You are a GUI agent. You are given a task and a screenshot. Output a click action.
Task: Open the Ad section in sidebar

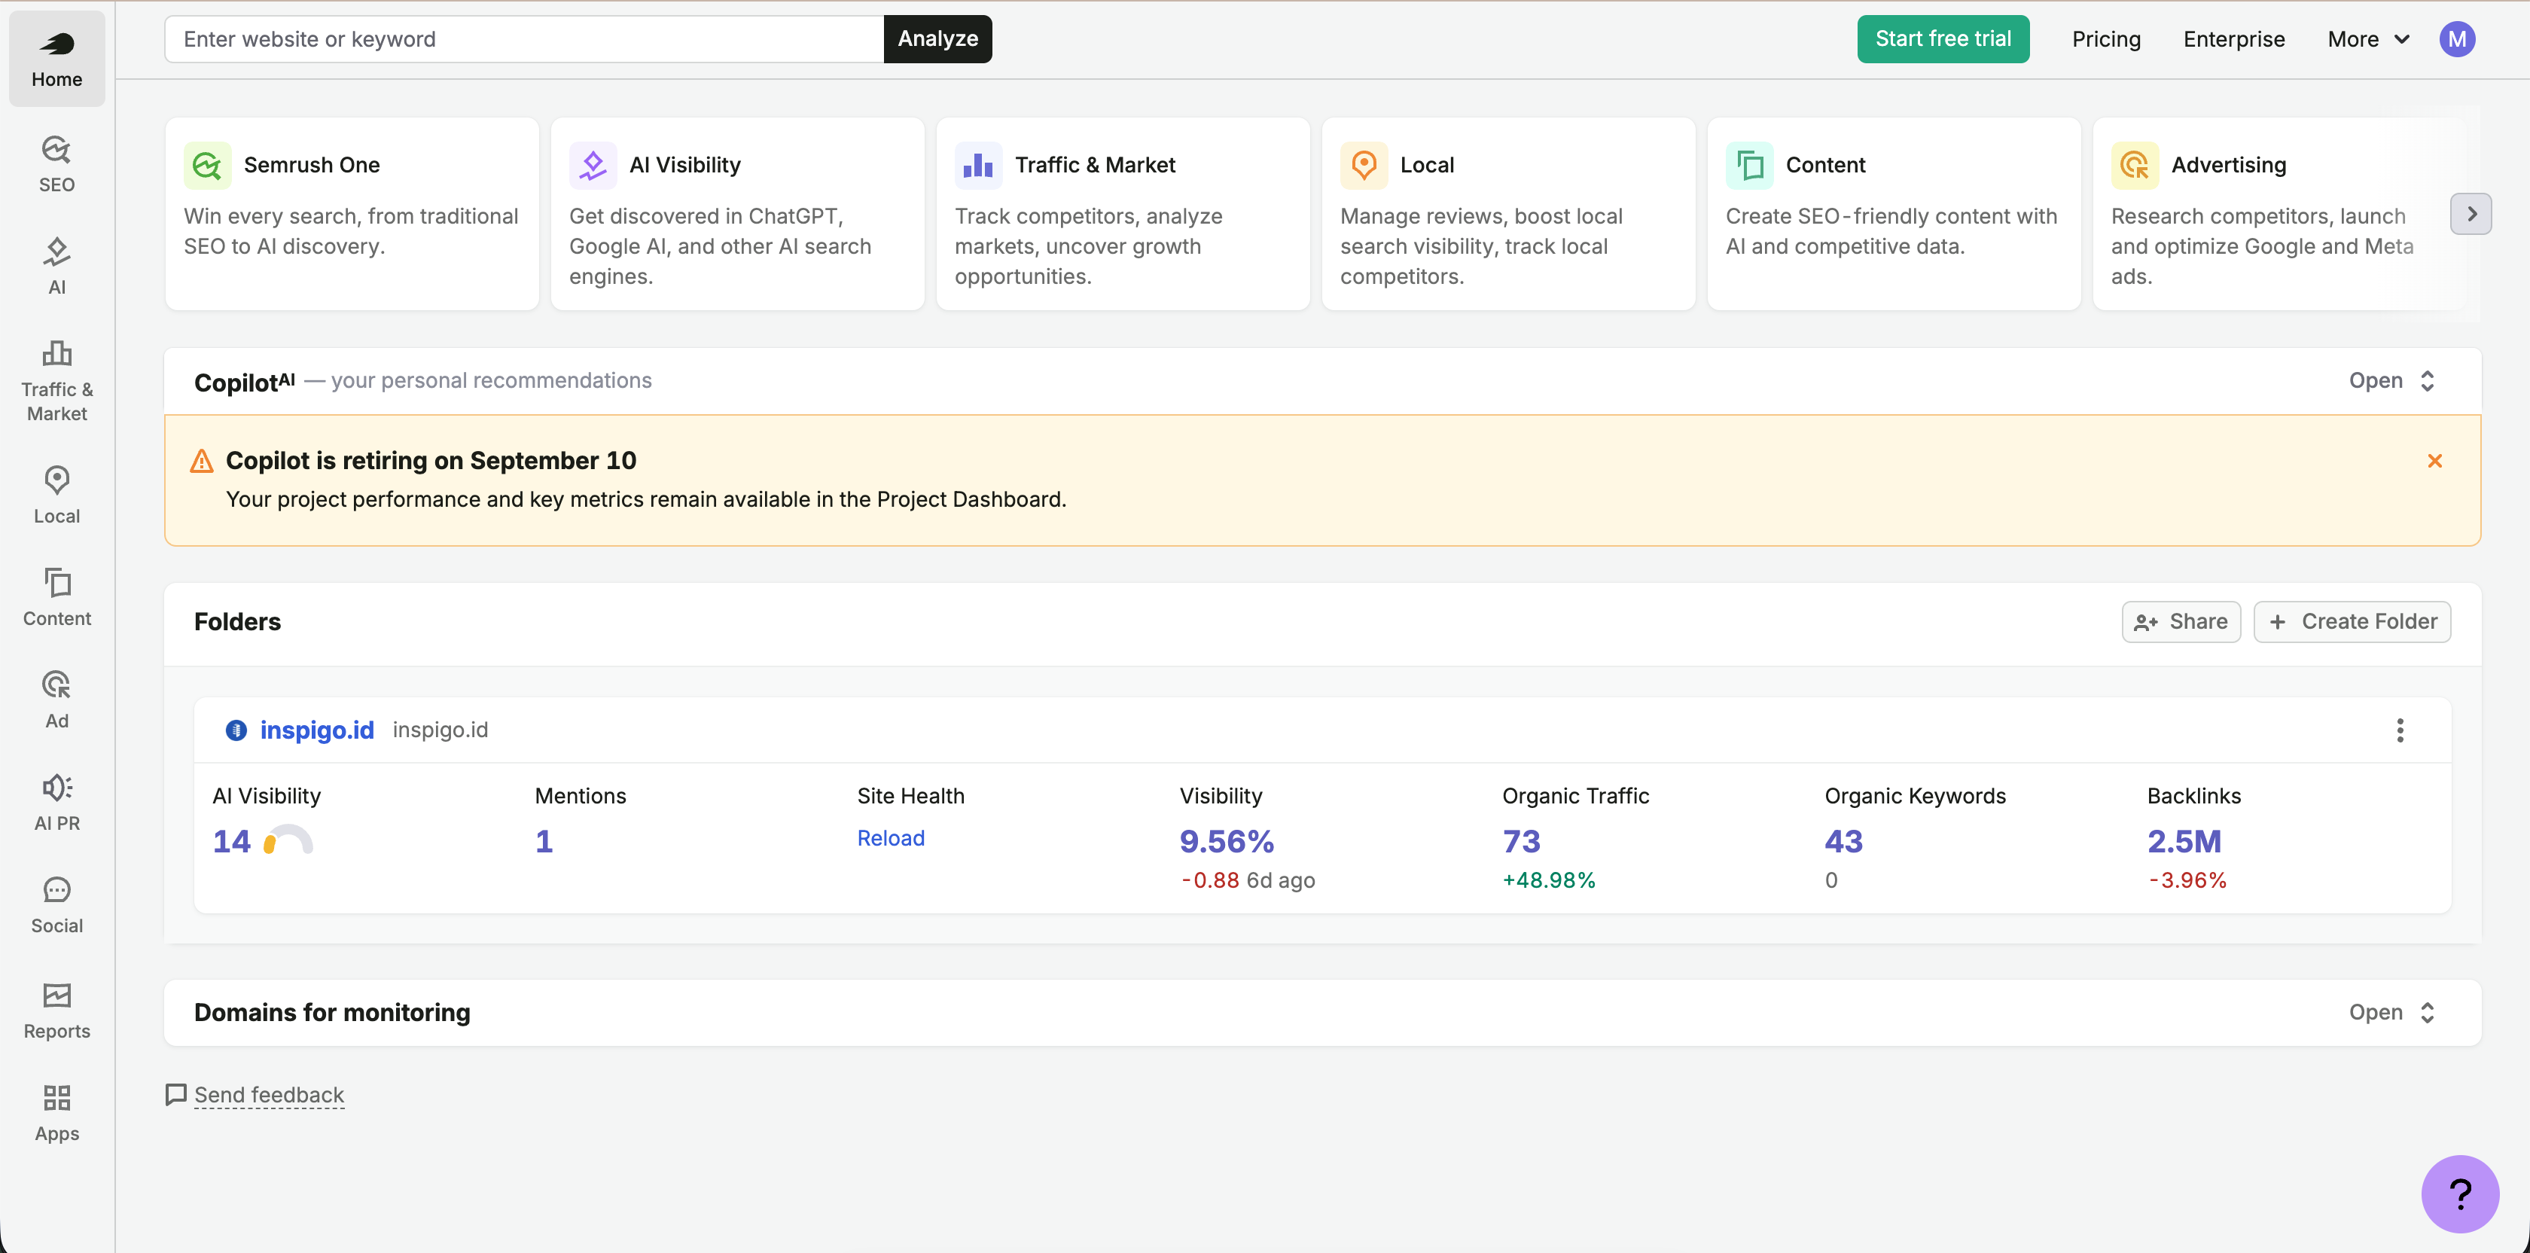click(x=57, y=700)
